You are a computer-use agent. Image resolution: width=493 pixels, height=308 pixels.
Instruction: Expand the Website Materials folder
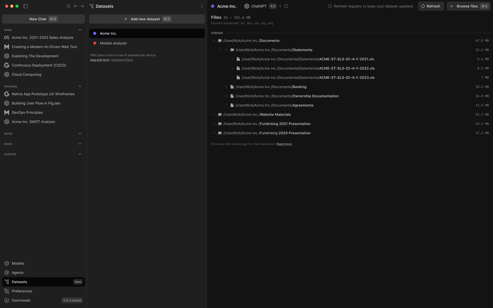(214, 114)
